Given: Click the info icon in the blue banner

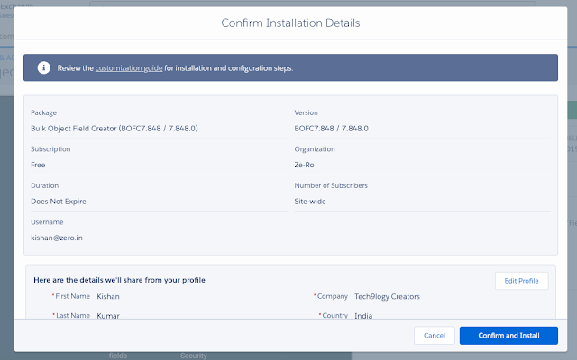Looking at the screenshot, I should (44, 68).
